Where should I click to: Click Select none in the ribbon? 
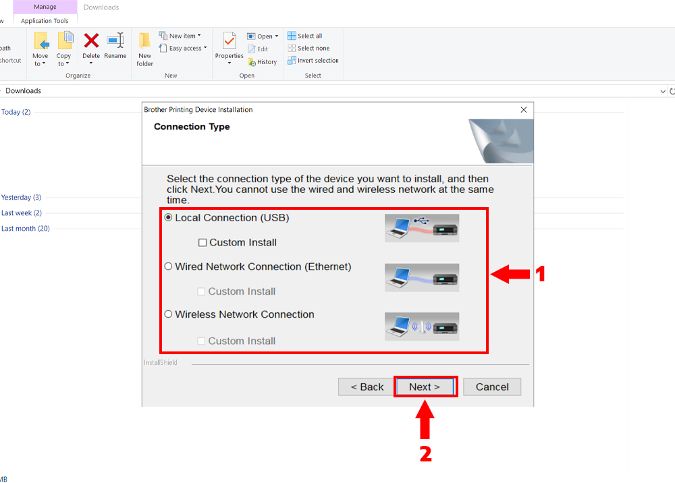coord(308,48)
